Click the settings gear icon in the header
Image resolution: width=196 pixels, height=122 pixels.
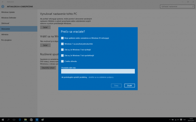(3, 7)
